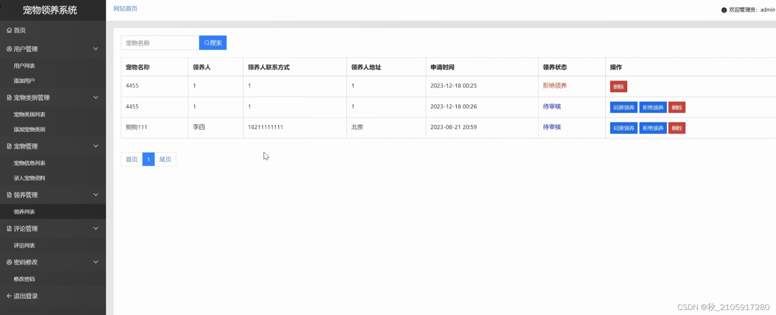This screenshot has width=776, height=315.
Task: Delete the 2023-12-18 00:25 application row
Action: (619, 86)
